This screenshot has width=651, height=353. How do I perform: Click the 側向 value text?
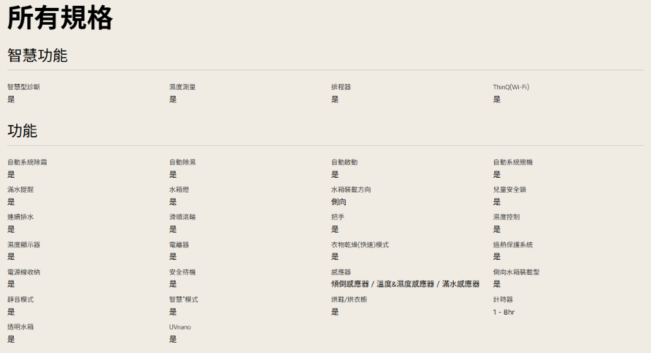click(339, 202)
